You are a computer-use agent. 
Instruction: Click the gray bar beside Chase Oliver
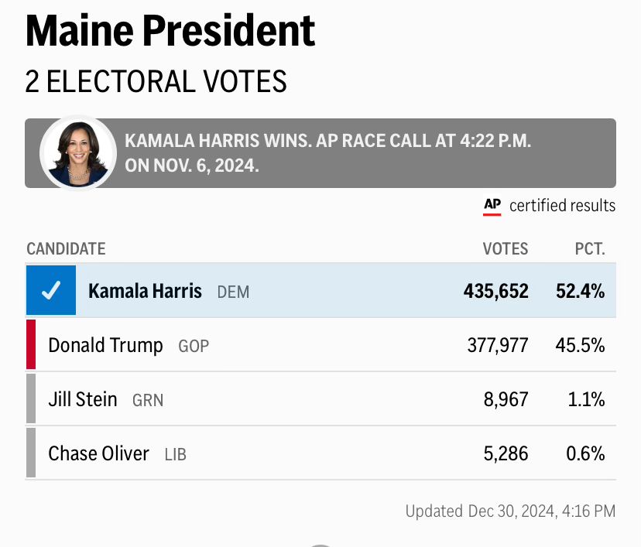[x=31, y=453]
